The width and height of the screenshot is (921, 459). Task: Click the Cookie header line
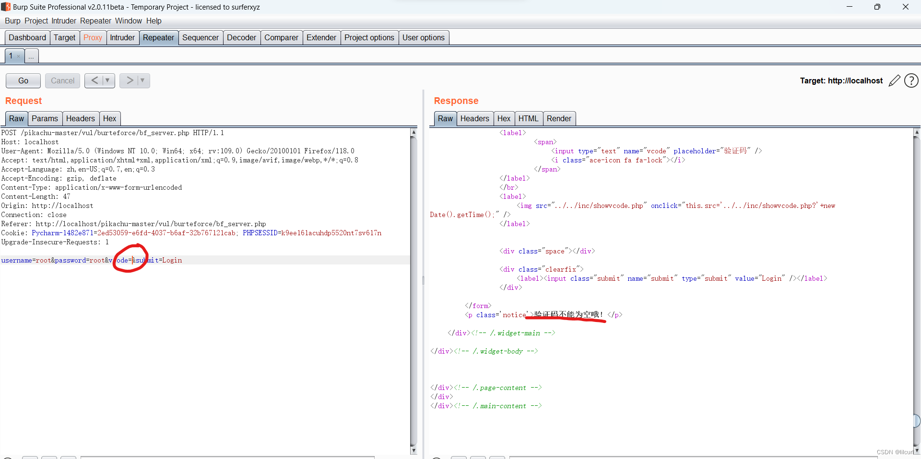191,233
